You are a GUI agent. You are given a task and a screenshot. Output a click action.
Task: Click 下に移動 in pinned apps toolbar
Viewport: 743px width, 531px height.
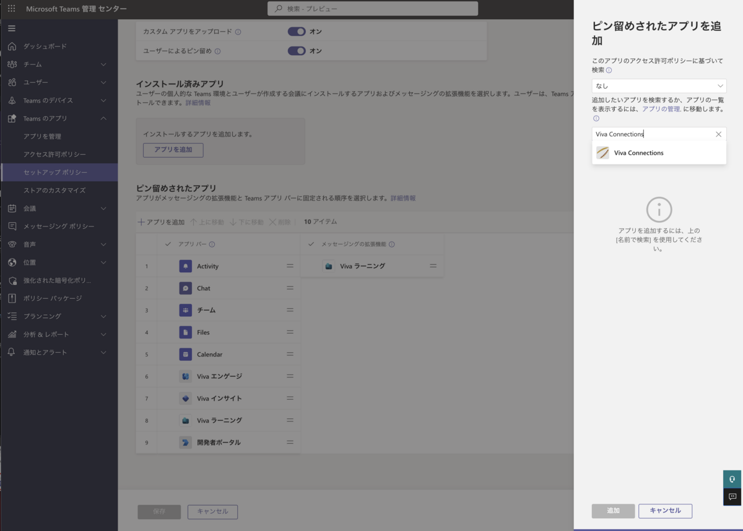pos(246,222)
